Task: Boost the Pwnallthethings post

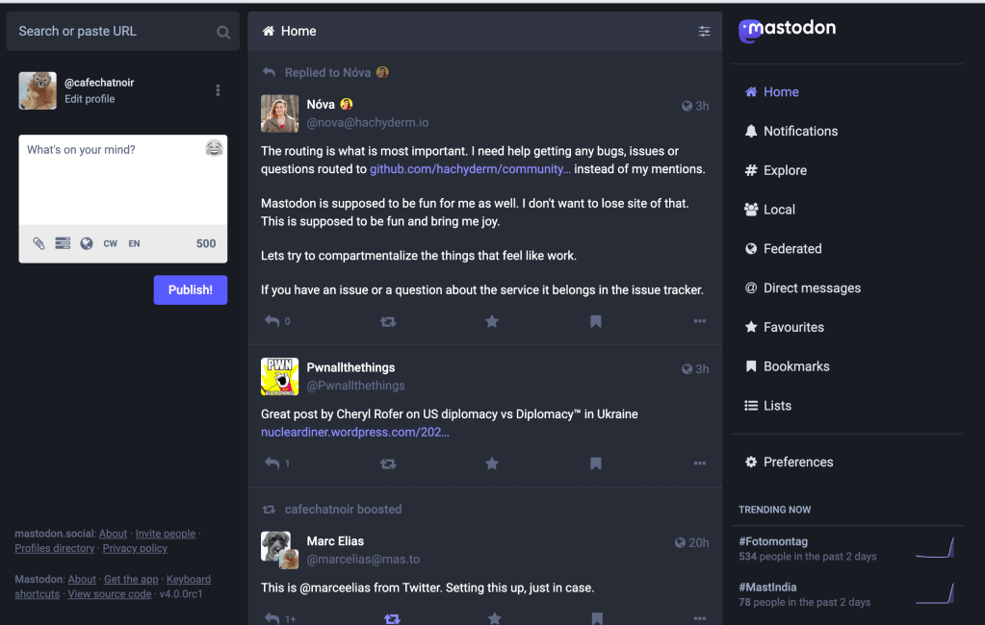Action: [x=388, y=463]
